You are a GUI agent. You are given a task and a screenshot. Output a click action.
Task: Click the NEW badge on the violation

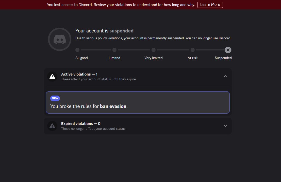55,98
